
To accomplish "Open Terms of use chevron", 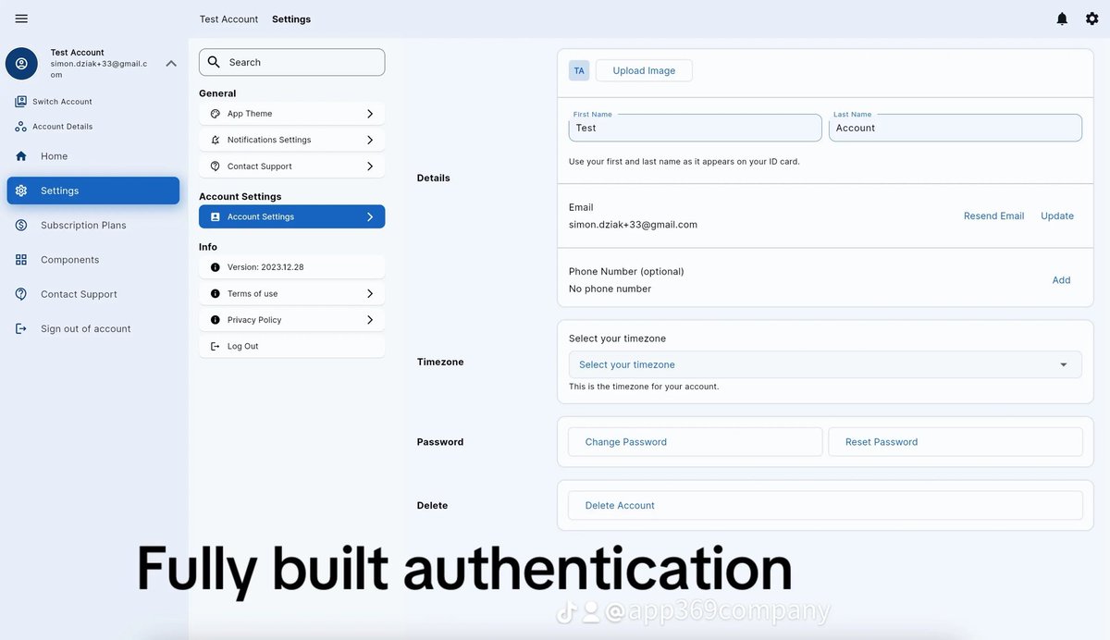I will click(x=370, y=294).
